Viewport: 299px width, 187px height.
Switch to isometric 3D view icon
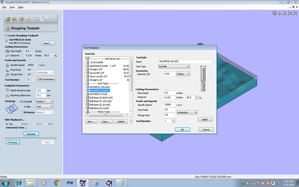tap(280, 13)
